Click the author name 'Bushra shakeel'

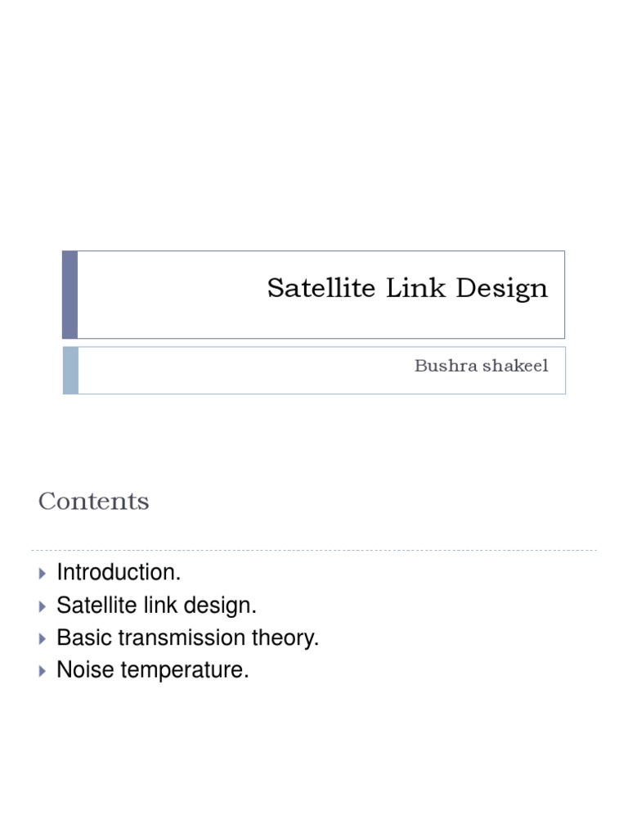481,366
